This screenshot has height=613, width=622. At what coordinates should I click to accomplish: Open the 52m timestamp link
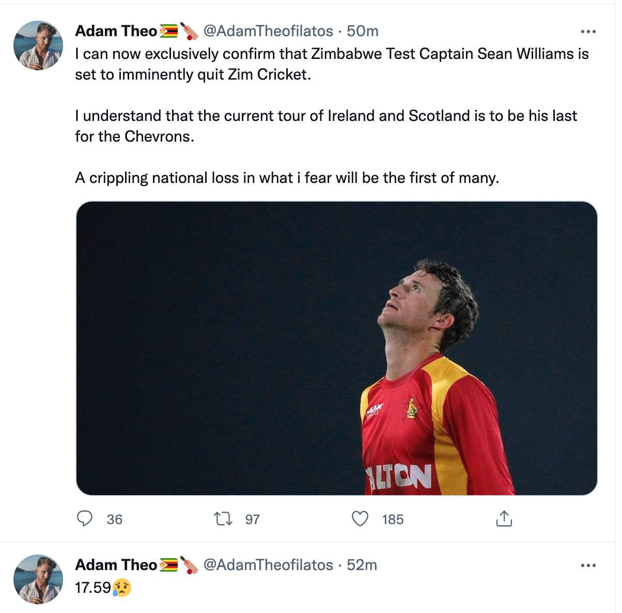362,565
